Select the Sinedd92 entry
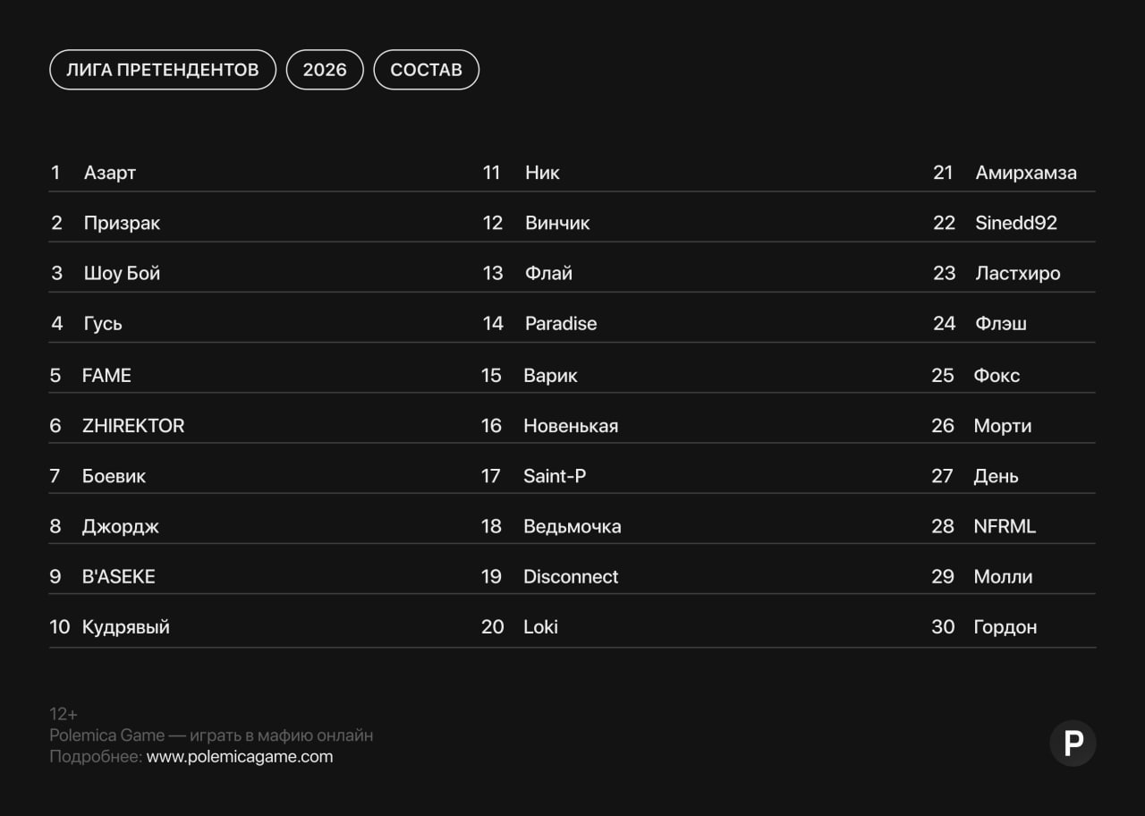The width and height of the screenshot is (1145, 816). click(1016, 223)
